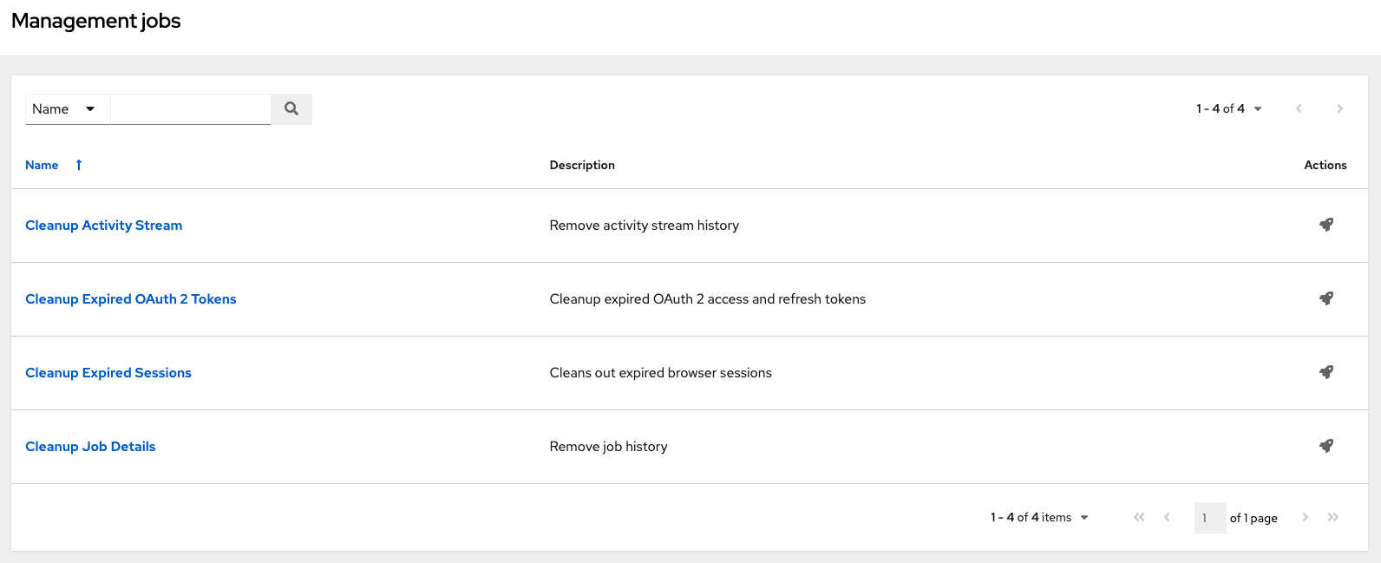
Task: Launch the Cleanup Activity Stream management job
Action: coord(1325,225)
